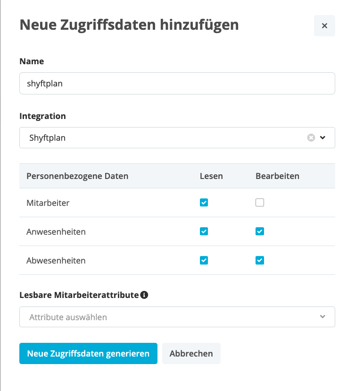Click the Shyftplan value in Integration

(47, 138)
